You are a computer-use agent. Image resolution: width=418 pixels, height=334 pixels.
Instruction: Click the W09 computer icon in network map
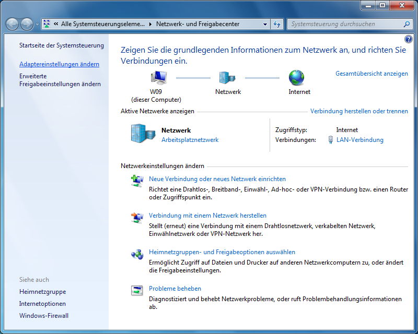159,78
